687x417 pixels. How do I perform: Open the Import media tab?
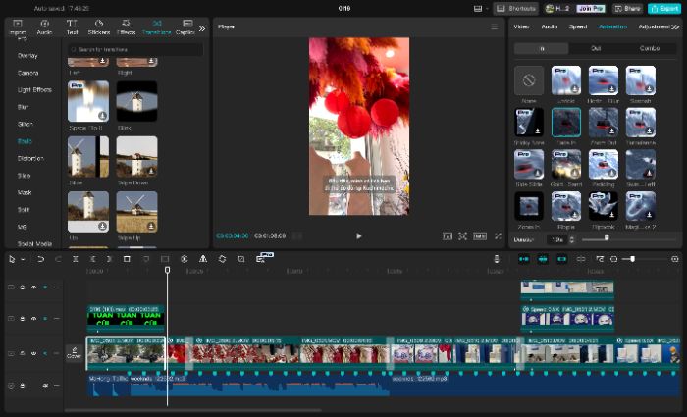point(18,26)
